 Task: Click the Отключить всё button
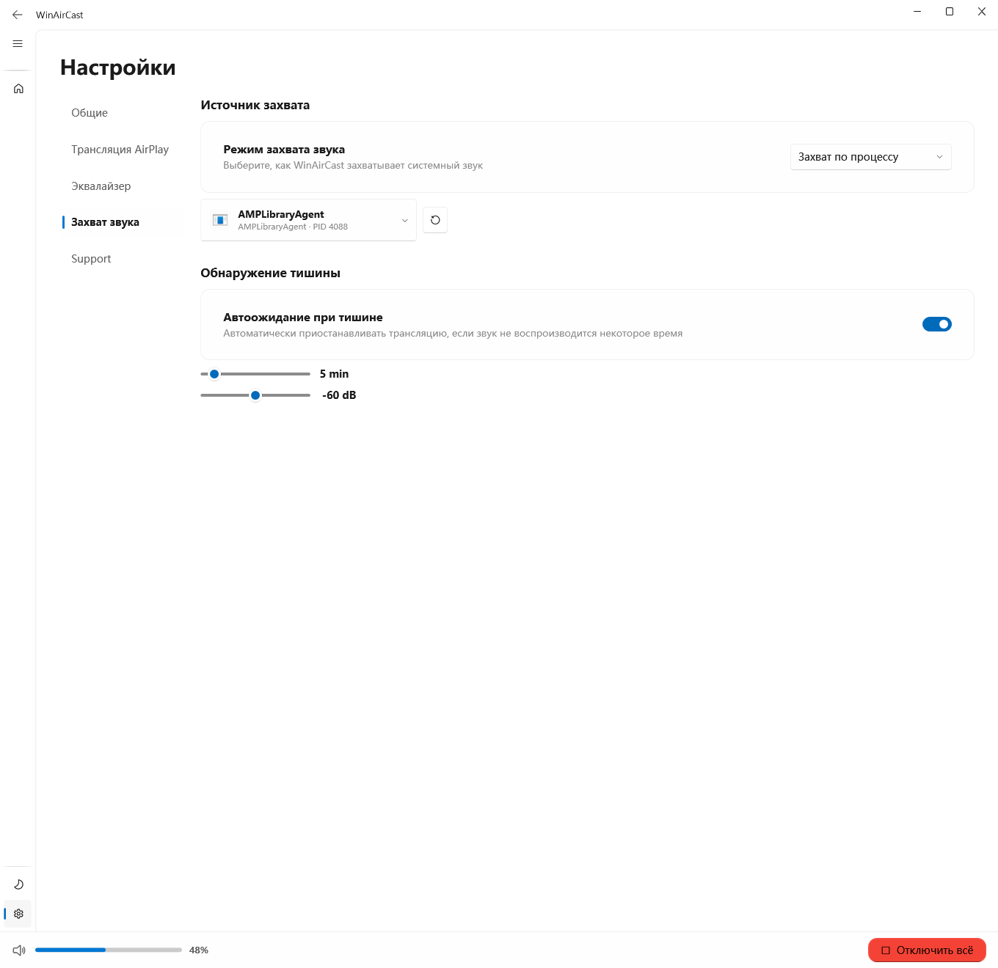tap(927, 950)
